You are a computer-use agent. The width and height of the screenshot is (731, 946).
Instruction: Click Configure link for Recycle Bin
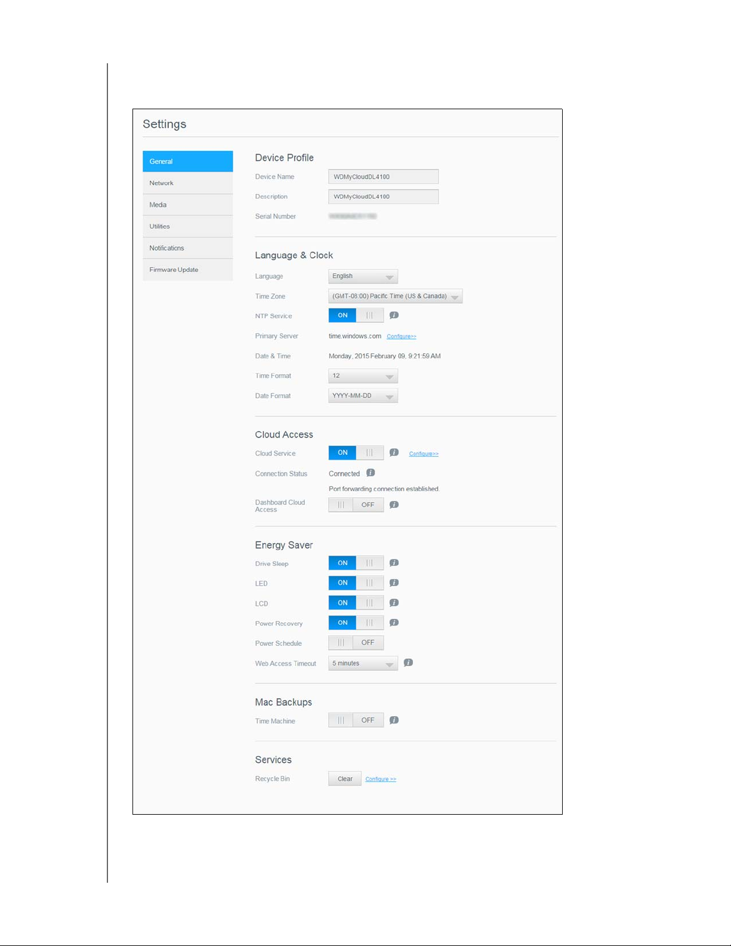381,779
